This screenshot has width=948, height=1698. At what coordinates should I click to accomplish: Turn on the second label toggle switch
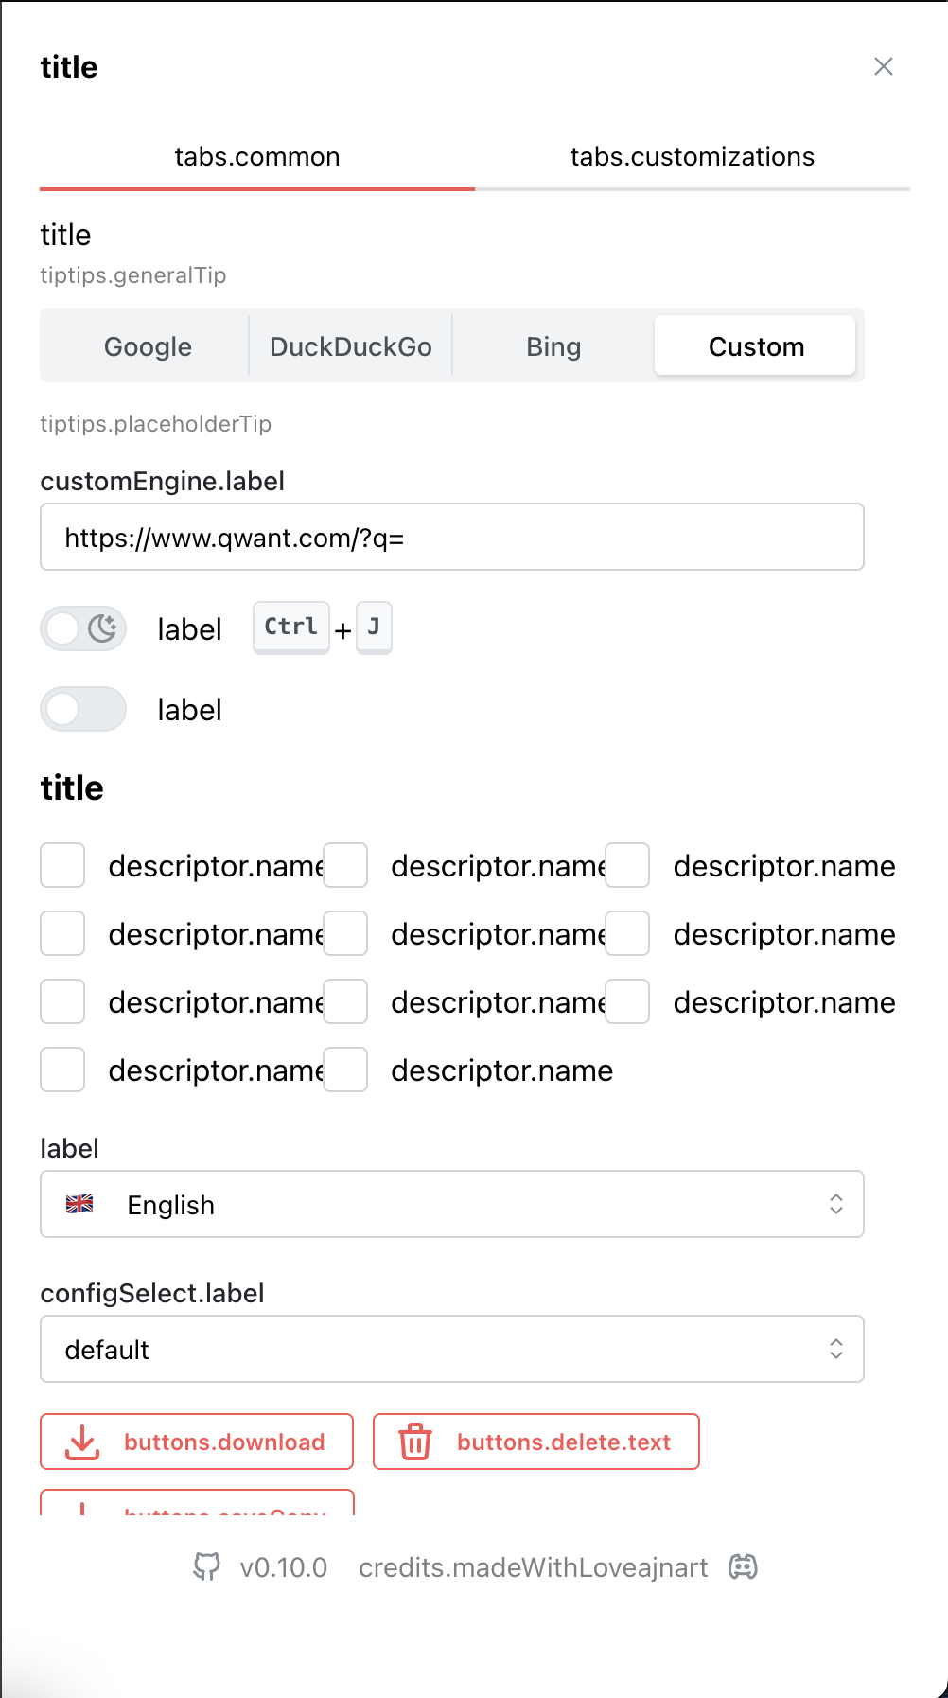pos(83,709)
